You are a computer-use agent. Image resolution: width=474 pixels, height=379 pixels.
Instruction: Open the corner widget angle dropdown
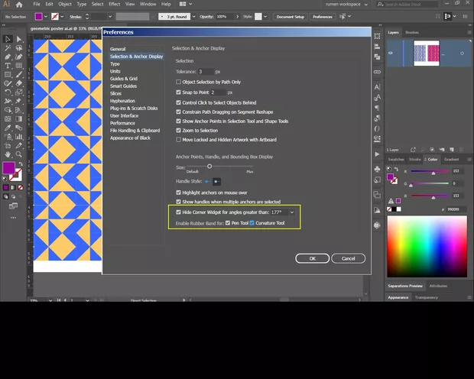coord(291,212)
